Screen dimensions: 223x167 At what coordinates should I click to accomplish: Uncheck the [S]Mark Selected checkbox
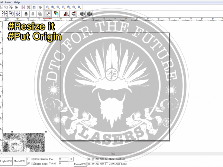[x=29, y=164]
